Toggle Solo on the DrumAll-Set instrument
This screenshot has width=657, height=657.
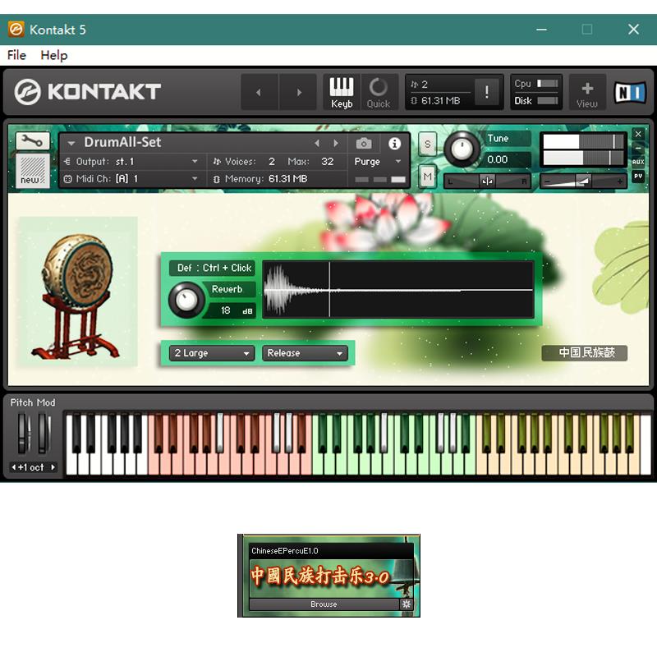click(426, 143)
